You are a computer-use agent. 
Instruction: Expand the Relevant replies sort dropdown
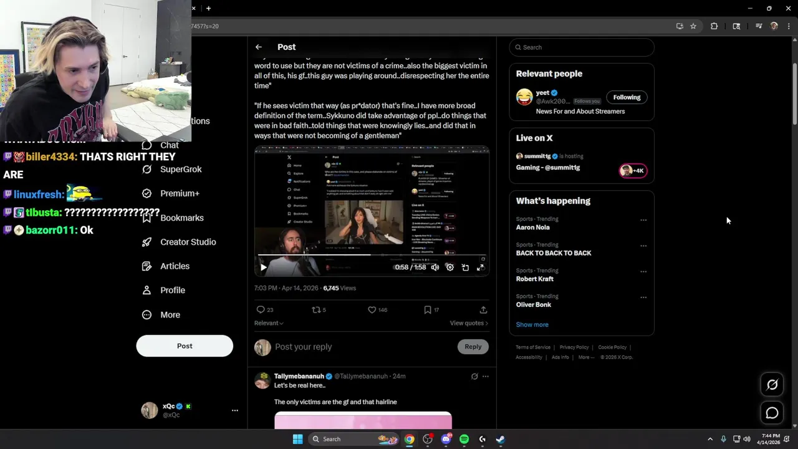click(x=269, y=323)
